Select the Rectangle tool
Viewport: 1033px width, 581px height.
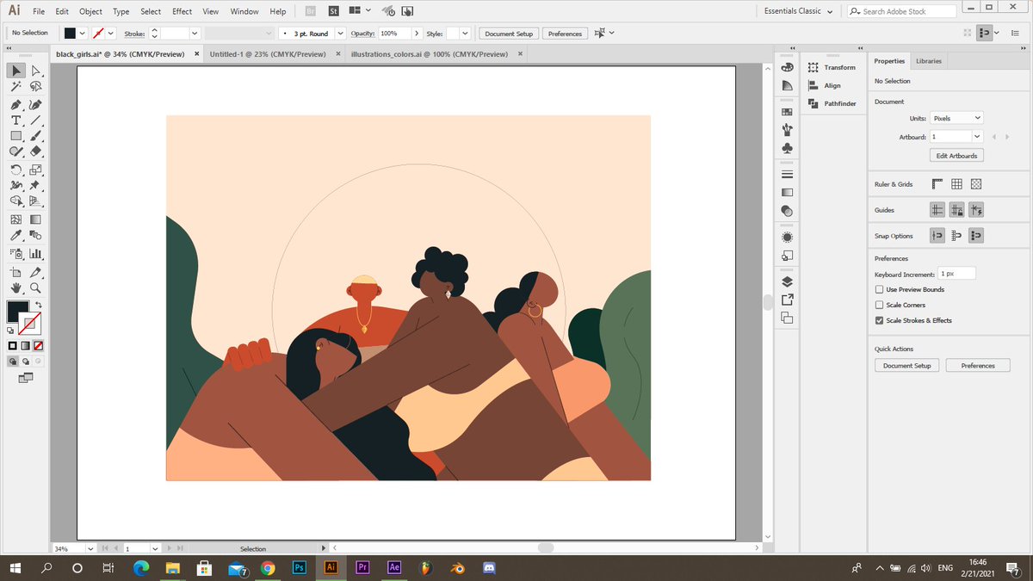16,136
